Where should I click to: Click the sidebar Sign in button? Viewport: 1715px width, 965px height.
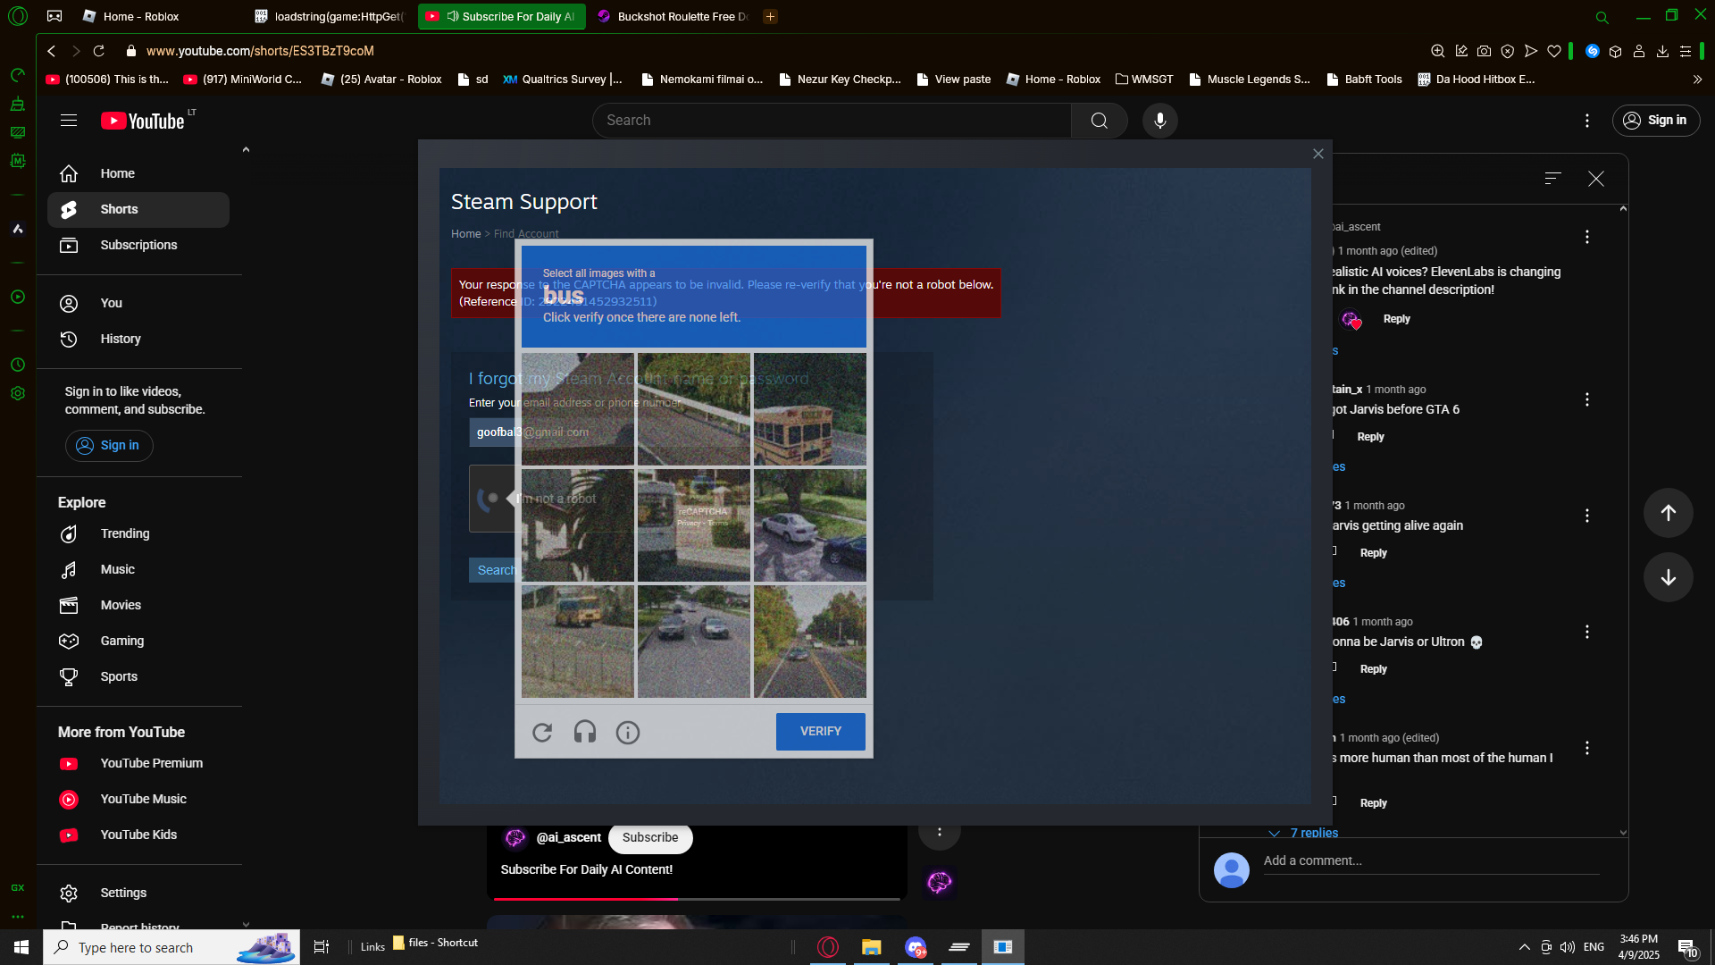point(109,446)
